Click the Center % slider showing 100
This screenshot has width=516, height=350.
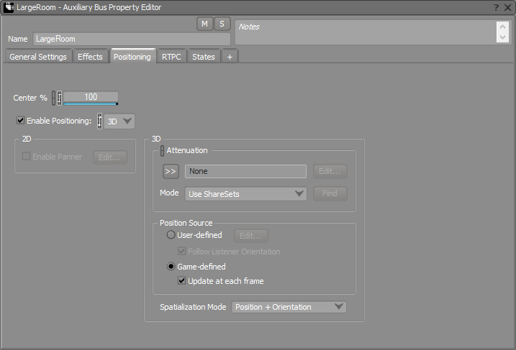(91, 98)
